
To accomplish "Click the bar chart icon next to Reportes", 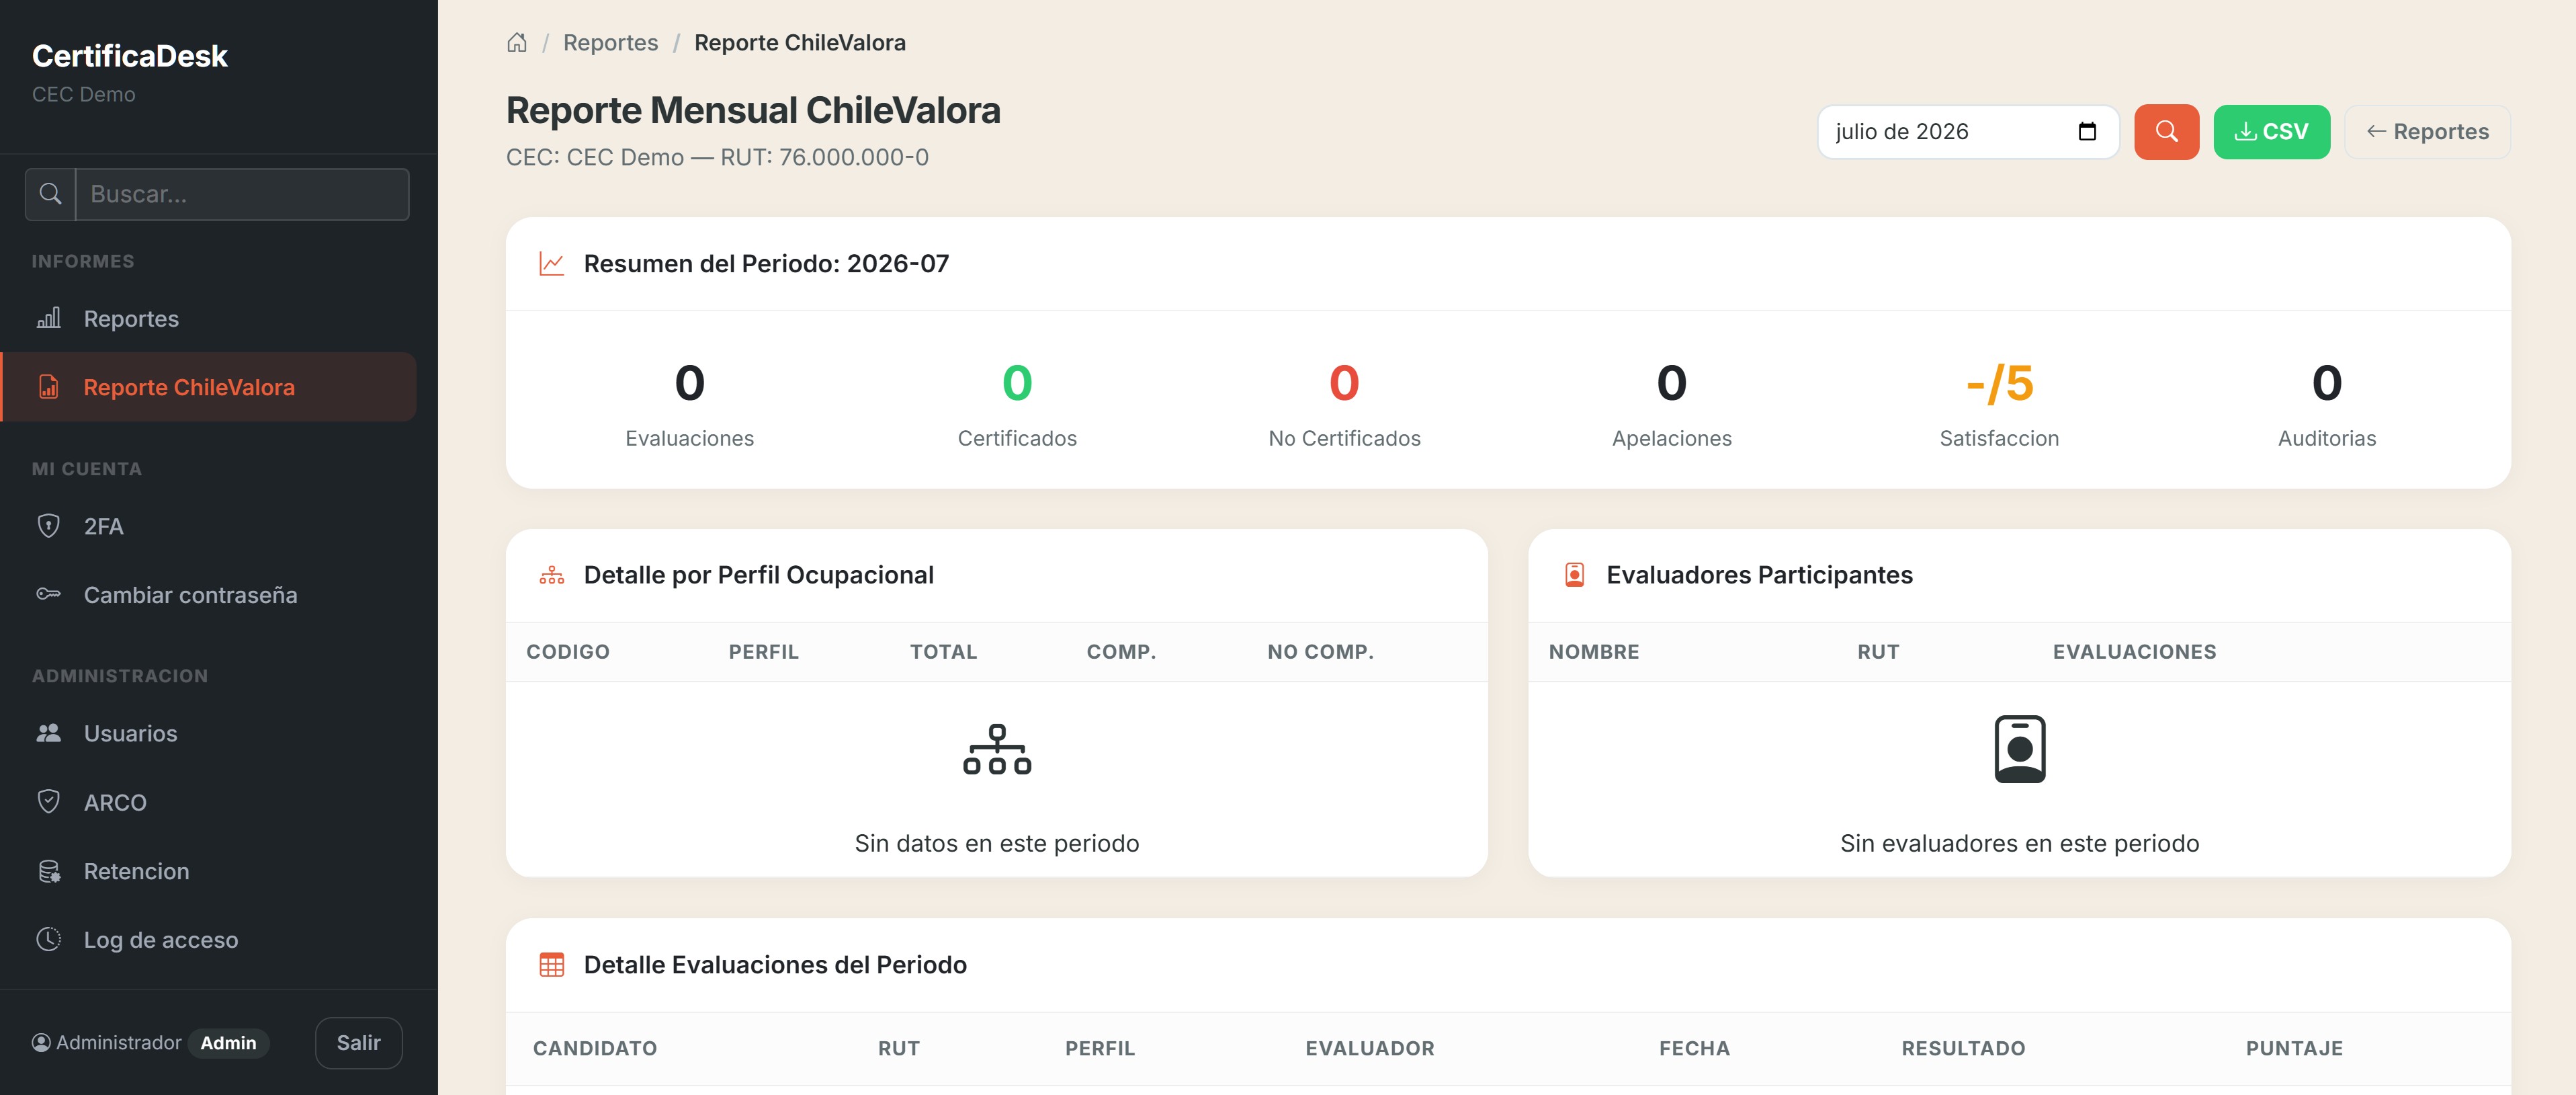I will [48, 319].
